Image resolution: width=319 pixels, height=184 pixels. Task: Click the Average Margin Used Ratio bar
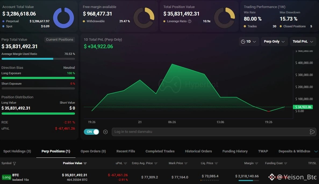tap(38, 59)
